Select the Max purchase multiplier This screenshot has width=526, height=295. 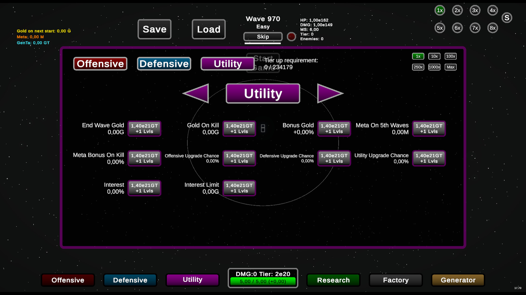pos(450,67)
